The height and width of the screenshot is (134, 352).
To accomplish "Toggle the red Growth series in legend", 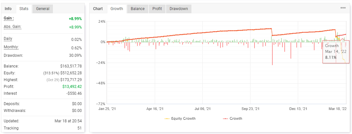I will click(232, 118).
